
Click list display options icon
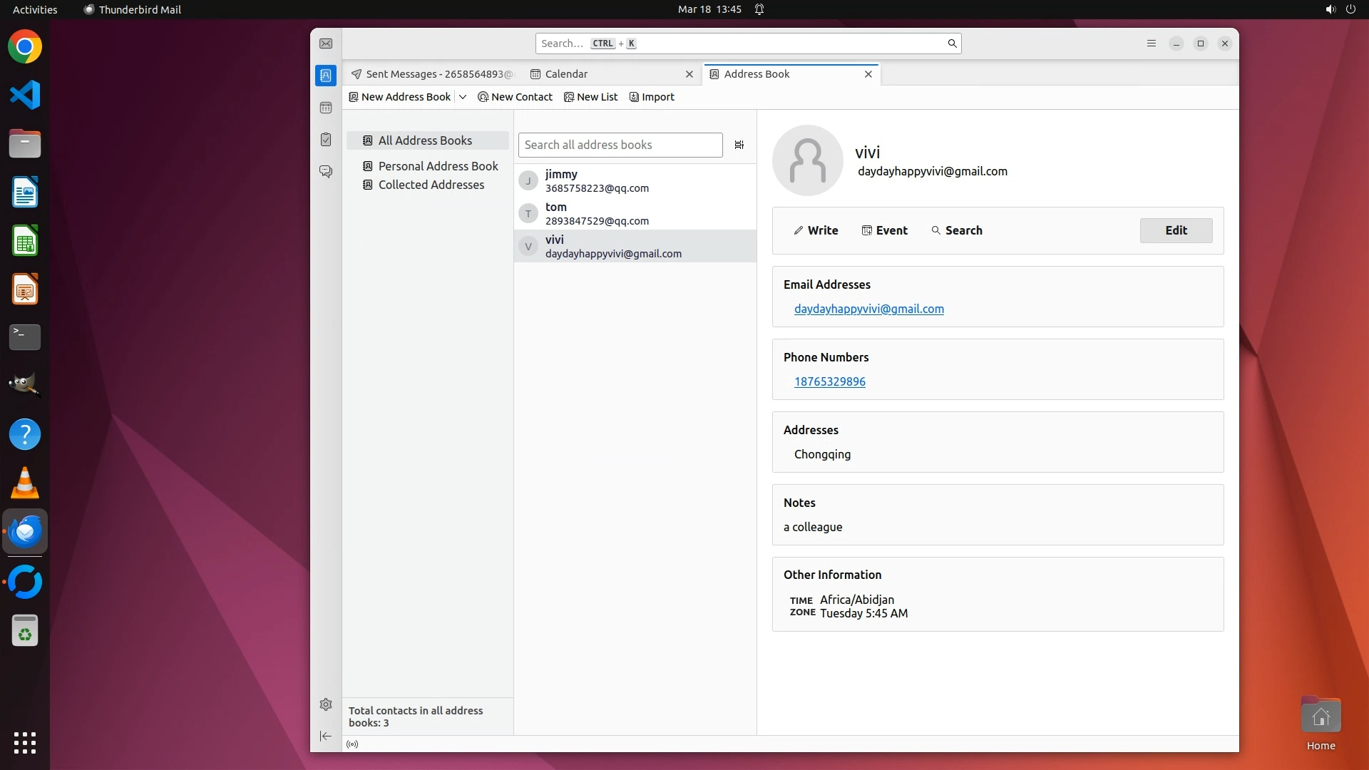[739, 145]
